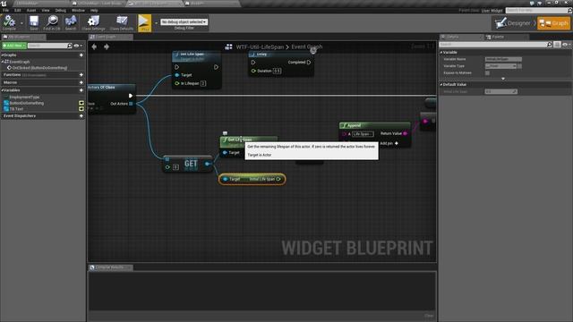The width and height of the screenshot is (573, 322).
Task: Click the yellow Play button
Action: 144,22
